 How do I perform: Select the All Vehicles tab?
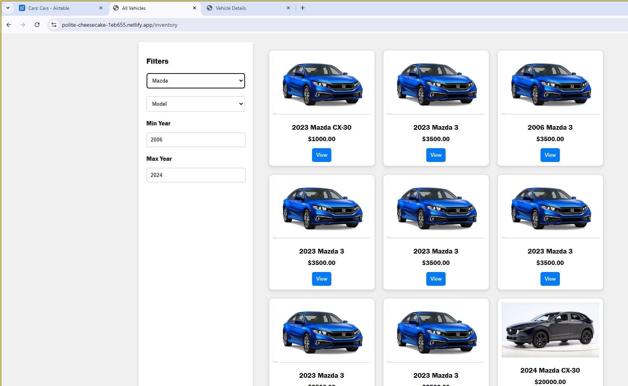tap(134, 8)
